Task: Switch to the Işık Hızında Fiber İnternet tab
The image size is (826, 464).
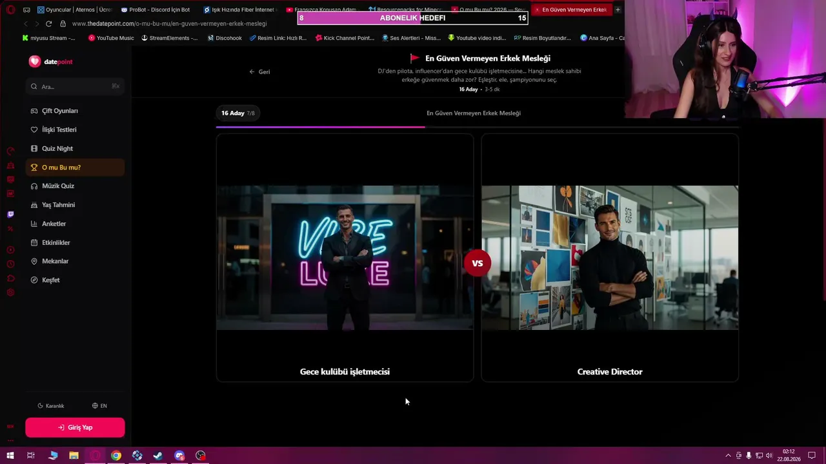Action: [x=239, y=10]
